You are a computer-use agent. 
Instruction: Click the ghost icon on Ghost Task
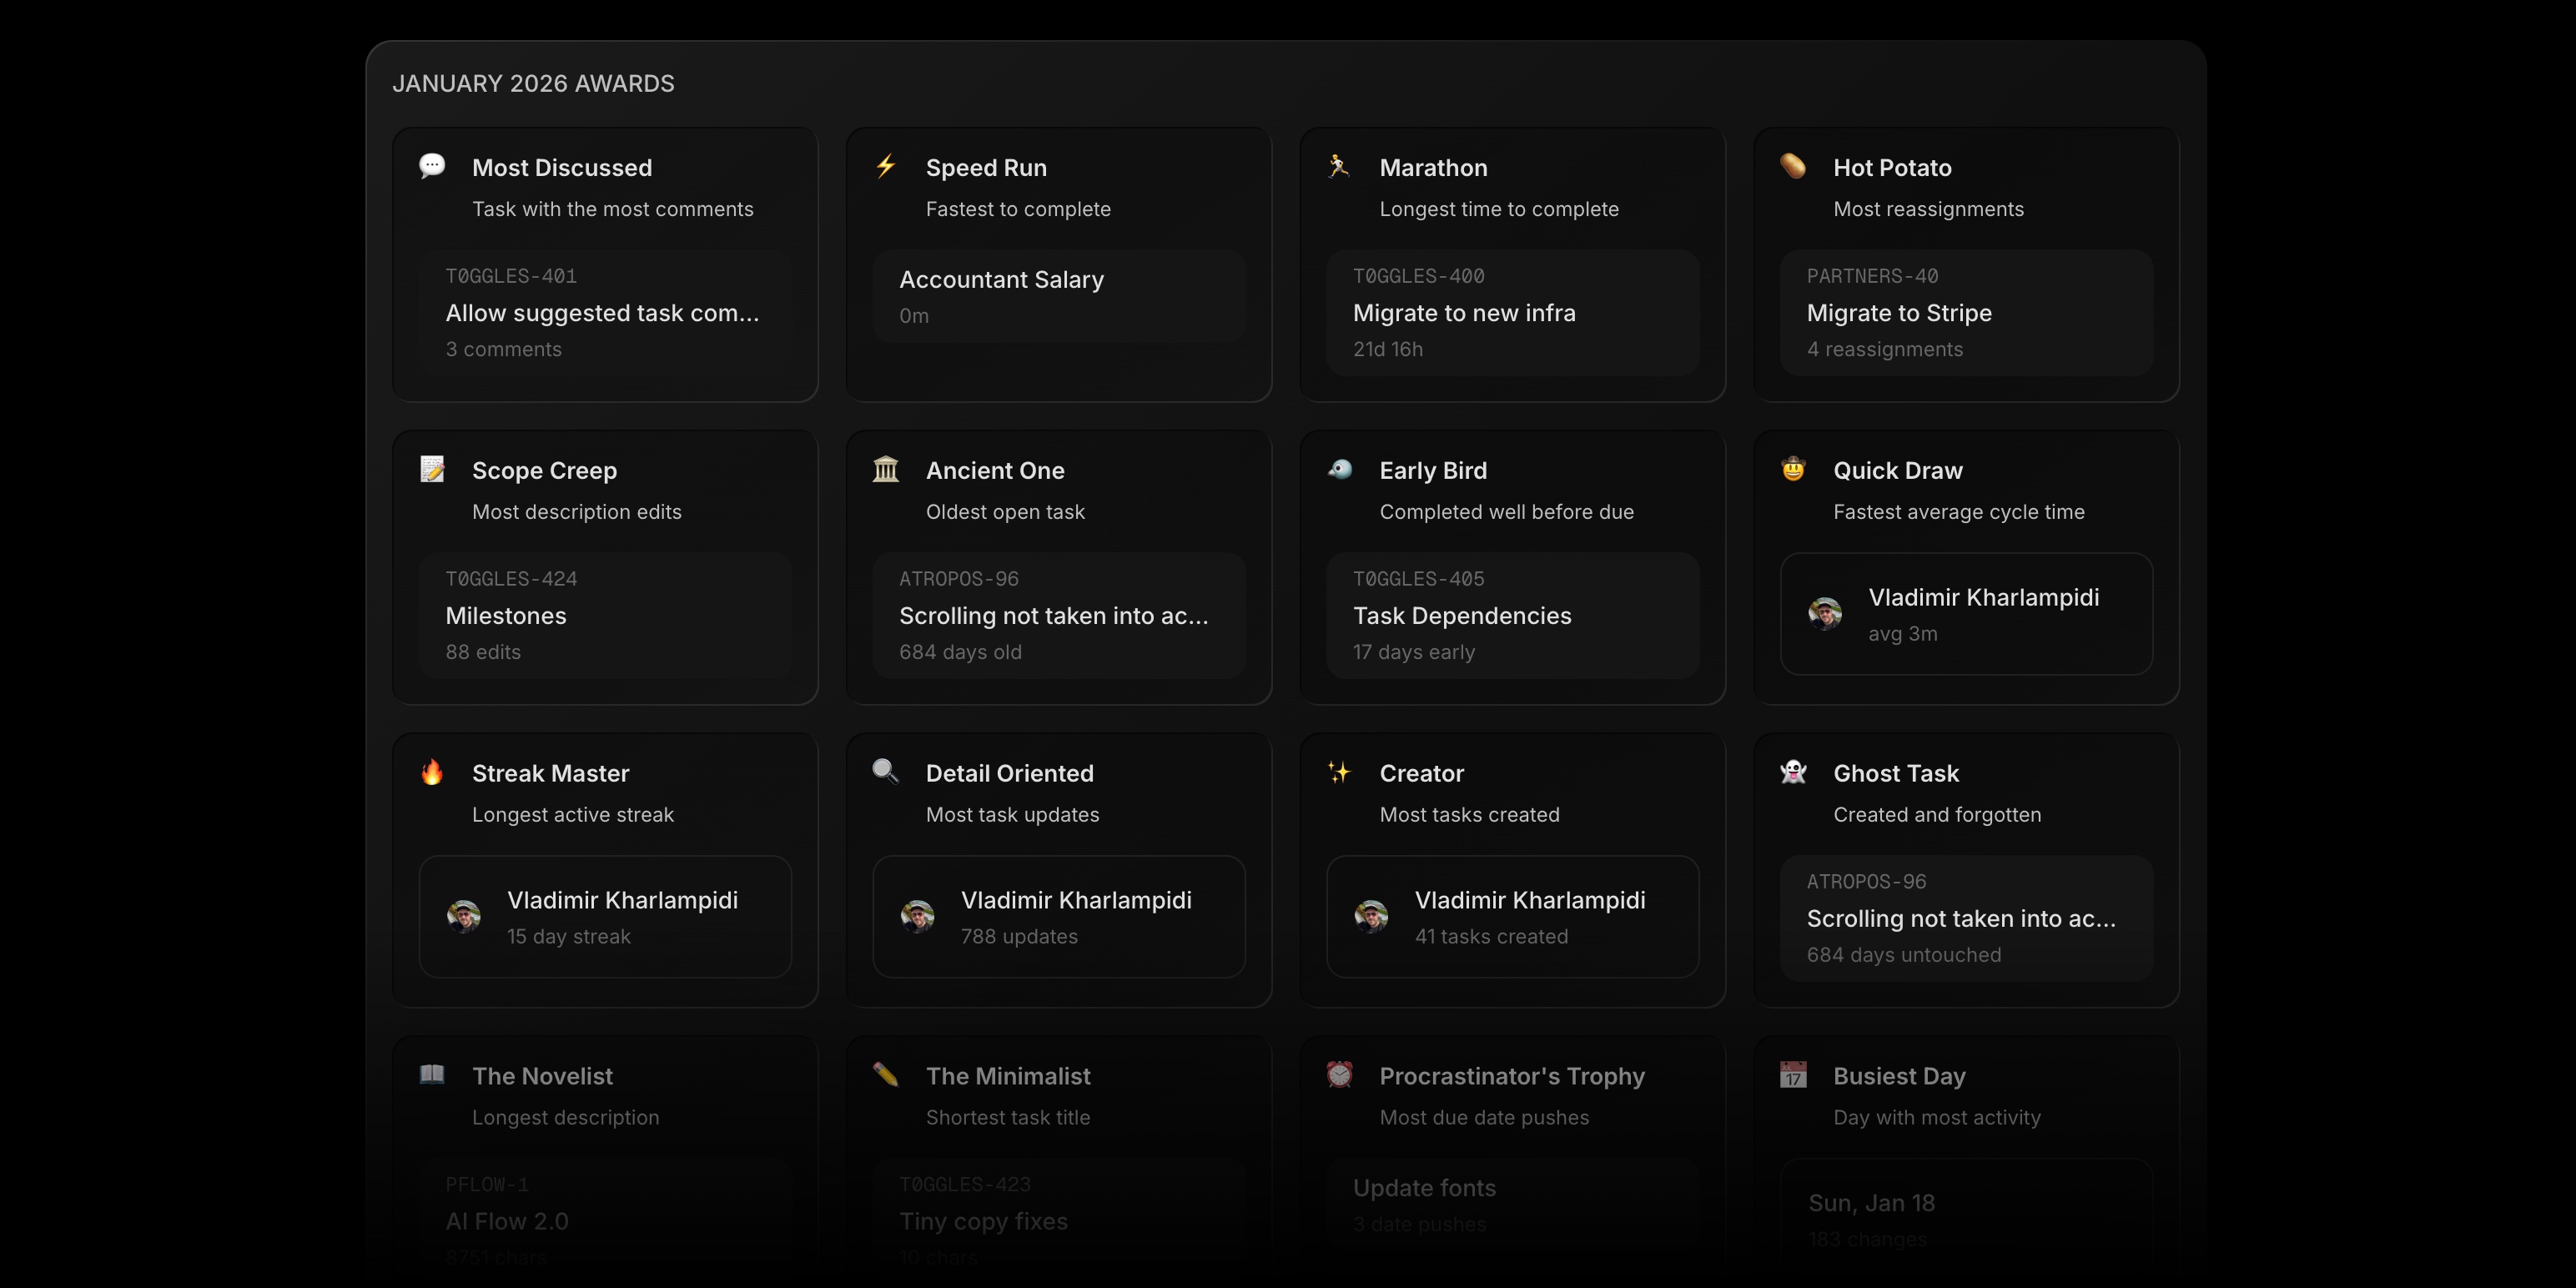(x=1793, y=771)
